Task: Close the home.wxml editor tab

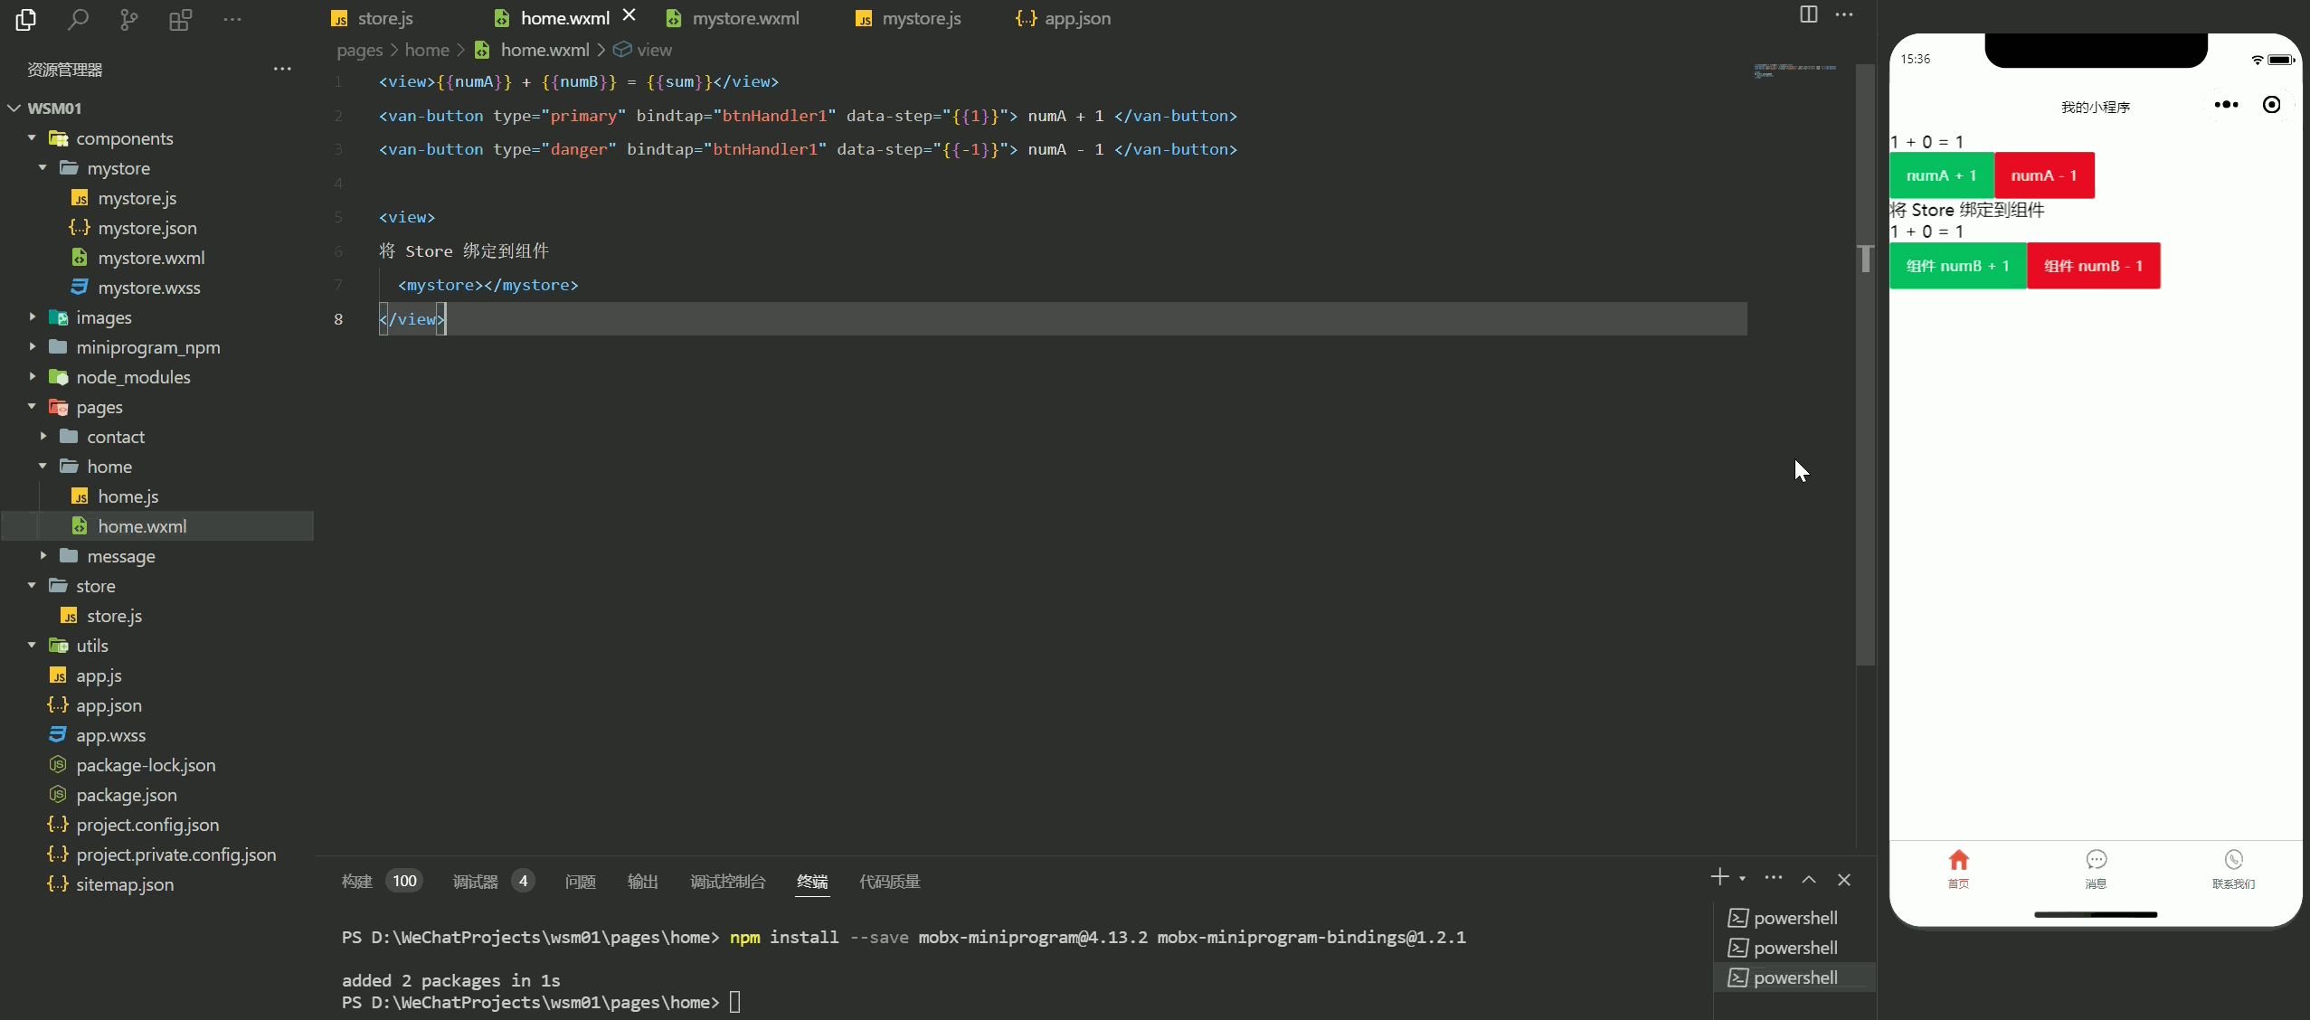Action: [x=630, y=15]
